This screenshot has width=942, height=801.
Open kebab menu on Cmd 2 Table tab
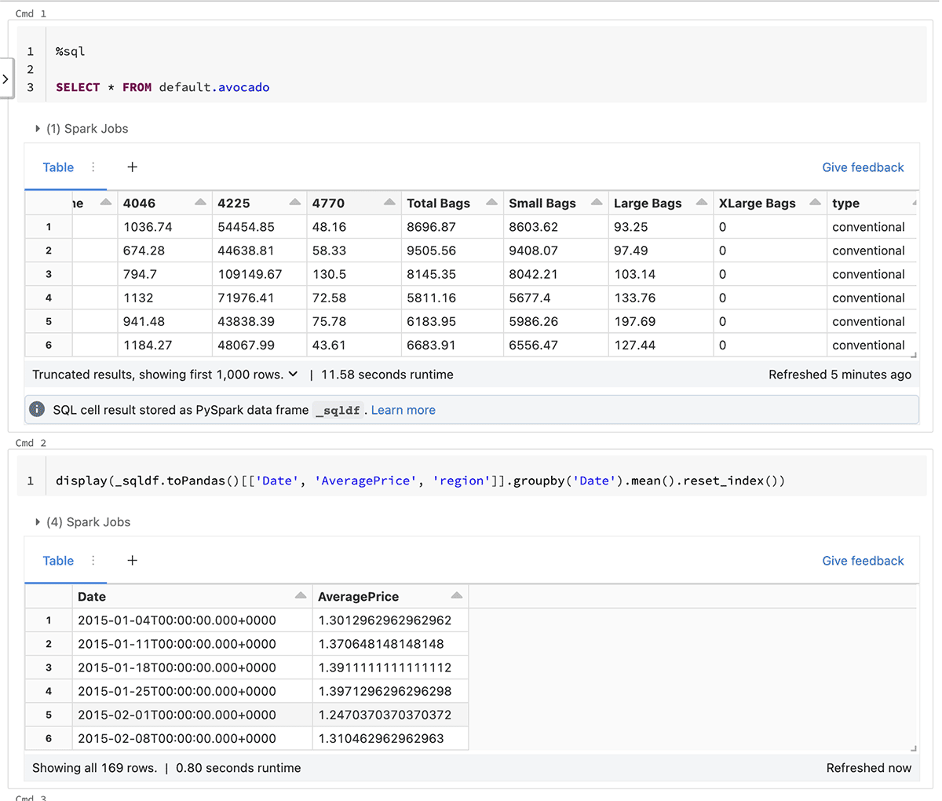[93, 560]
